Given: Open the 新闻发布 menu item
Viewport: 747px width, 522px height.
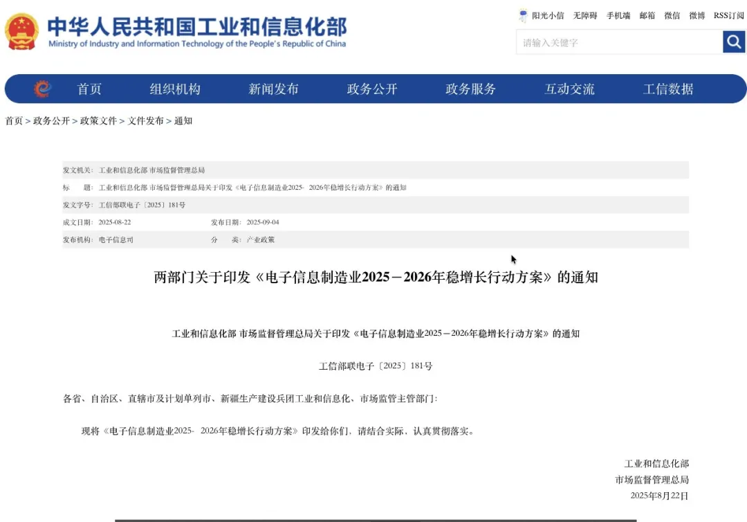Looking at the screenshot, I should click(273, 89).
